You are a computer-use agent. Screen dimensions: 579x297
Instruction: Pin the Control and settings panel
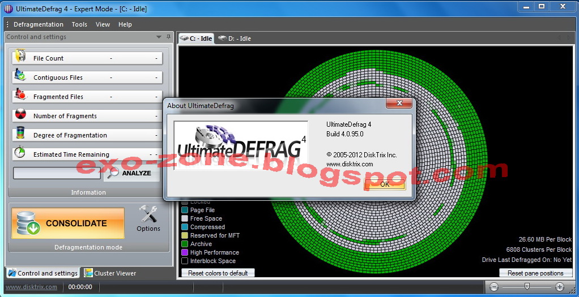coord(169,37)
